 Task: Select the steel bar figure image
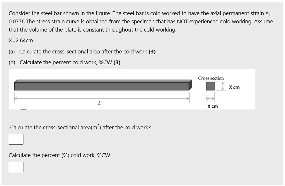132,89
